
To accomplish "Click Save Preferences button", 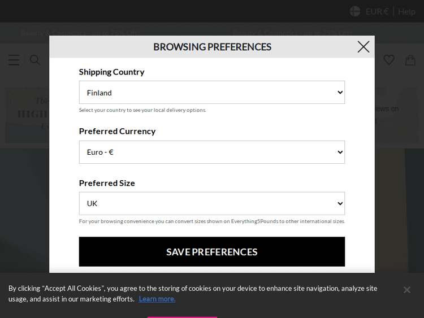I will [211, 252].
